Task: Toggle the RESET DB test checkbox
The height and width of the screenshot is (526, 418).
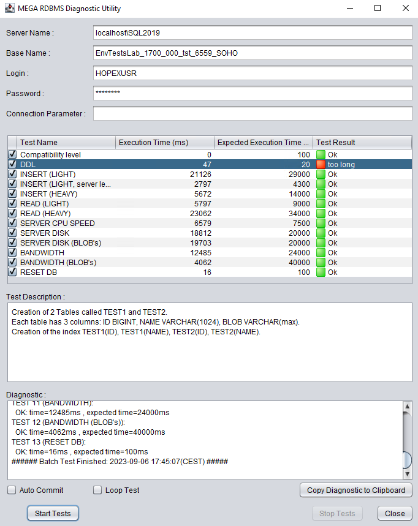Action: pos(12,272)
